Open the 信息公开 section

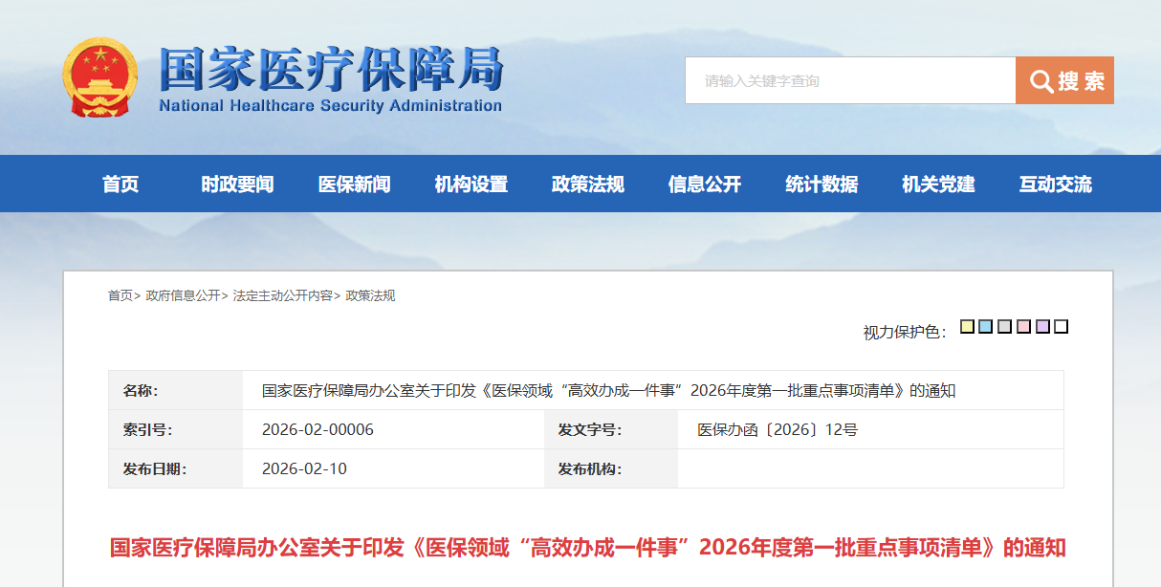[x=704, y=184]
